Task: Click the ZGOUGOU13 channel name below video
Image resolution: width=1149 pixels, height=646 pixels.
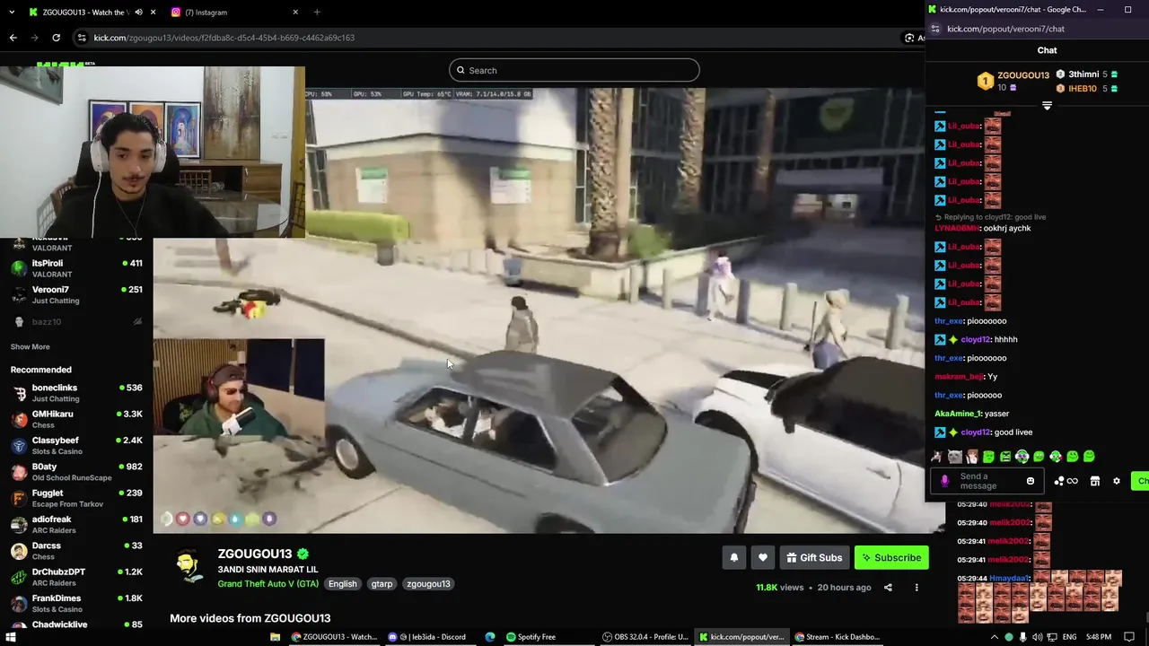Action: (x=255, y=554)
